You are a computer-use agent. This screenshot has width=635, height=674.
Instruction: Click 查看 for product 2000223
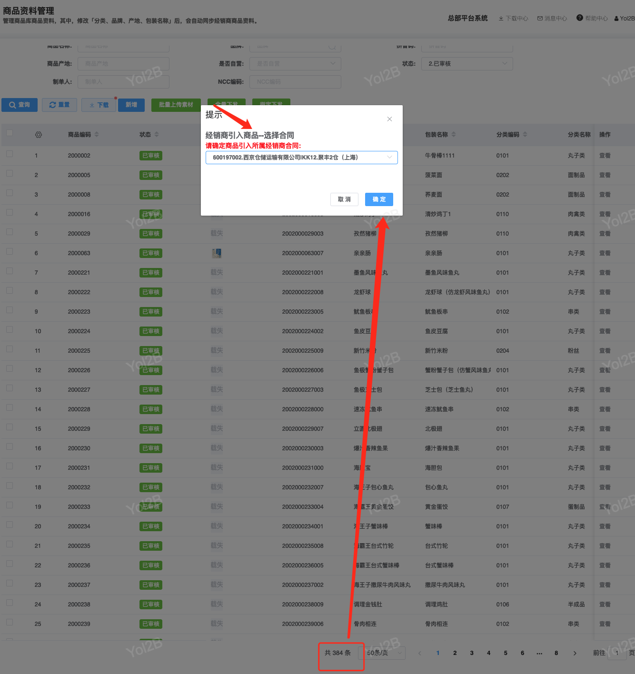point(605,312)
